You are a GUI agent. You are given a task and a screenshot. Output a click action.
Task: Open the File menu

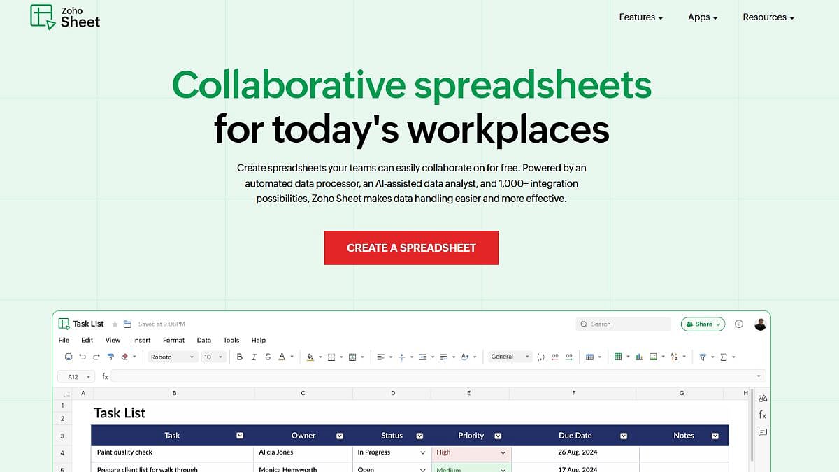(x=64, y=340)
